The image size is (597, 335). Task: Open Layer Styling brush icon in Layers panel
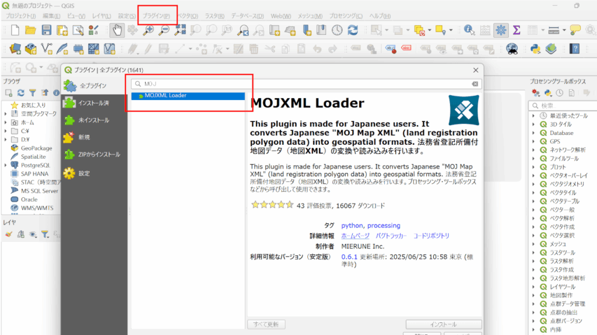[x=8, y=234]
